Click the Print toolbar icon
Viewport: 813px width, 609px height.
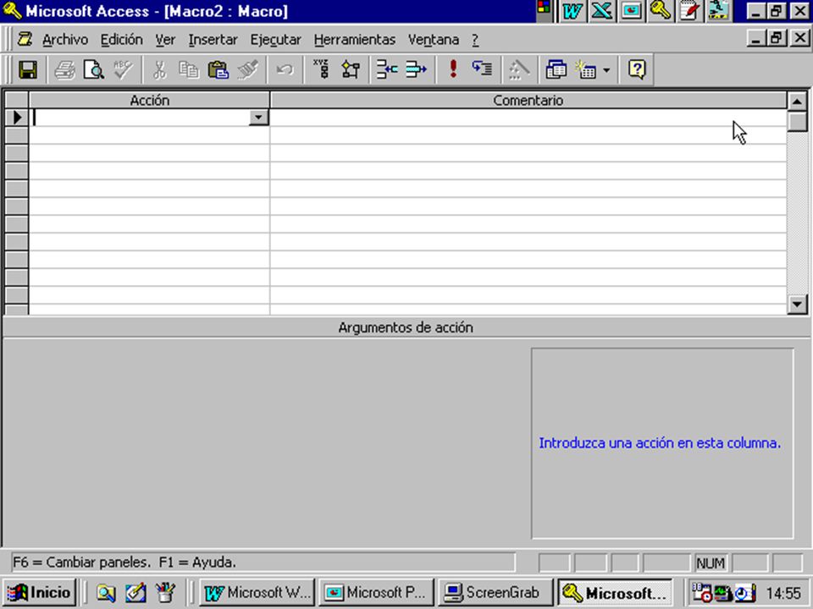coord(65,69)
